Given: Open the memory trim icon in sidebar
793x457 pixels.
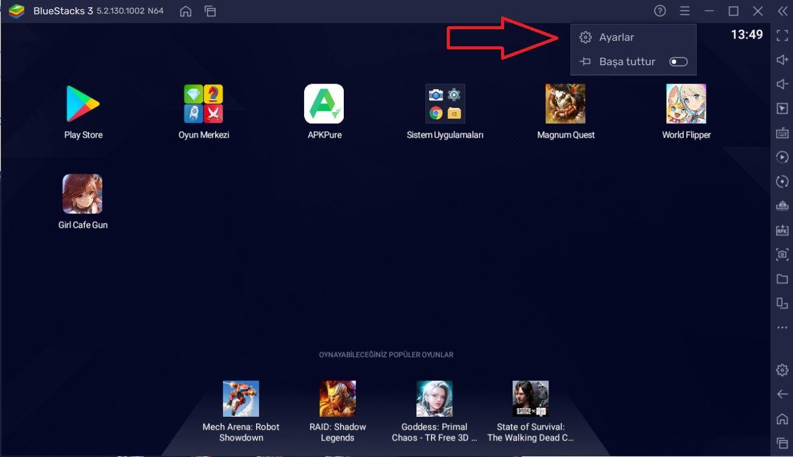Looking at the screenshot, I should [782, 206].
